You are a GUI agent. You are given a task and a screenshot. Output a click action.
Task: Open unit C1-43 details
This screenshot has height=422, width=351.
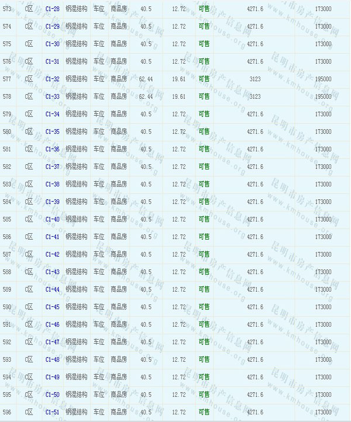52,272
